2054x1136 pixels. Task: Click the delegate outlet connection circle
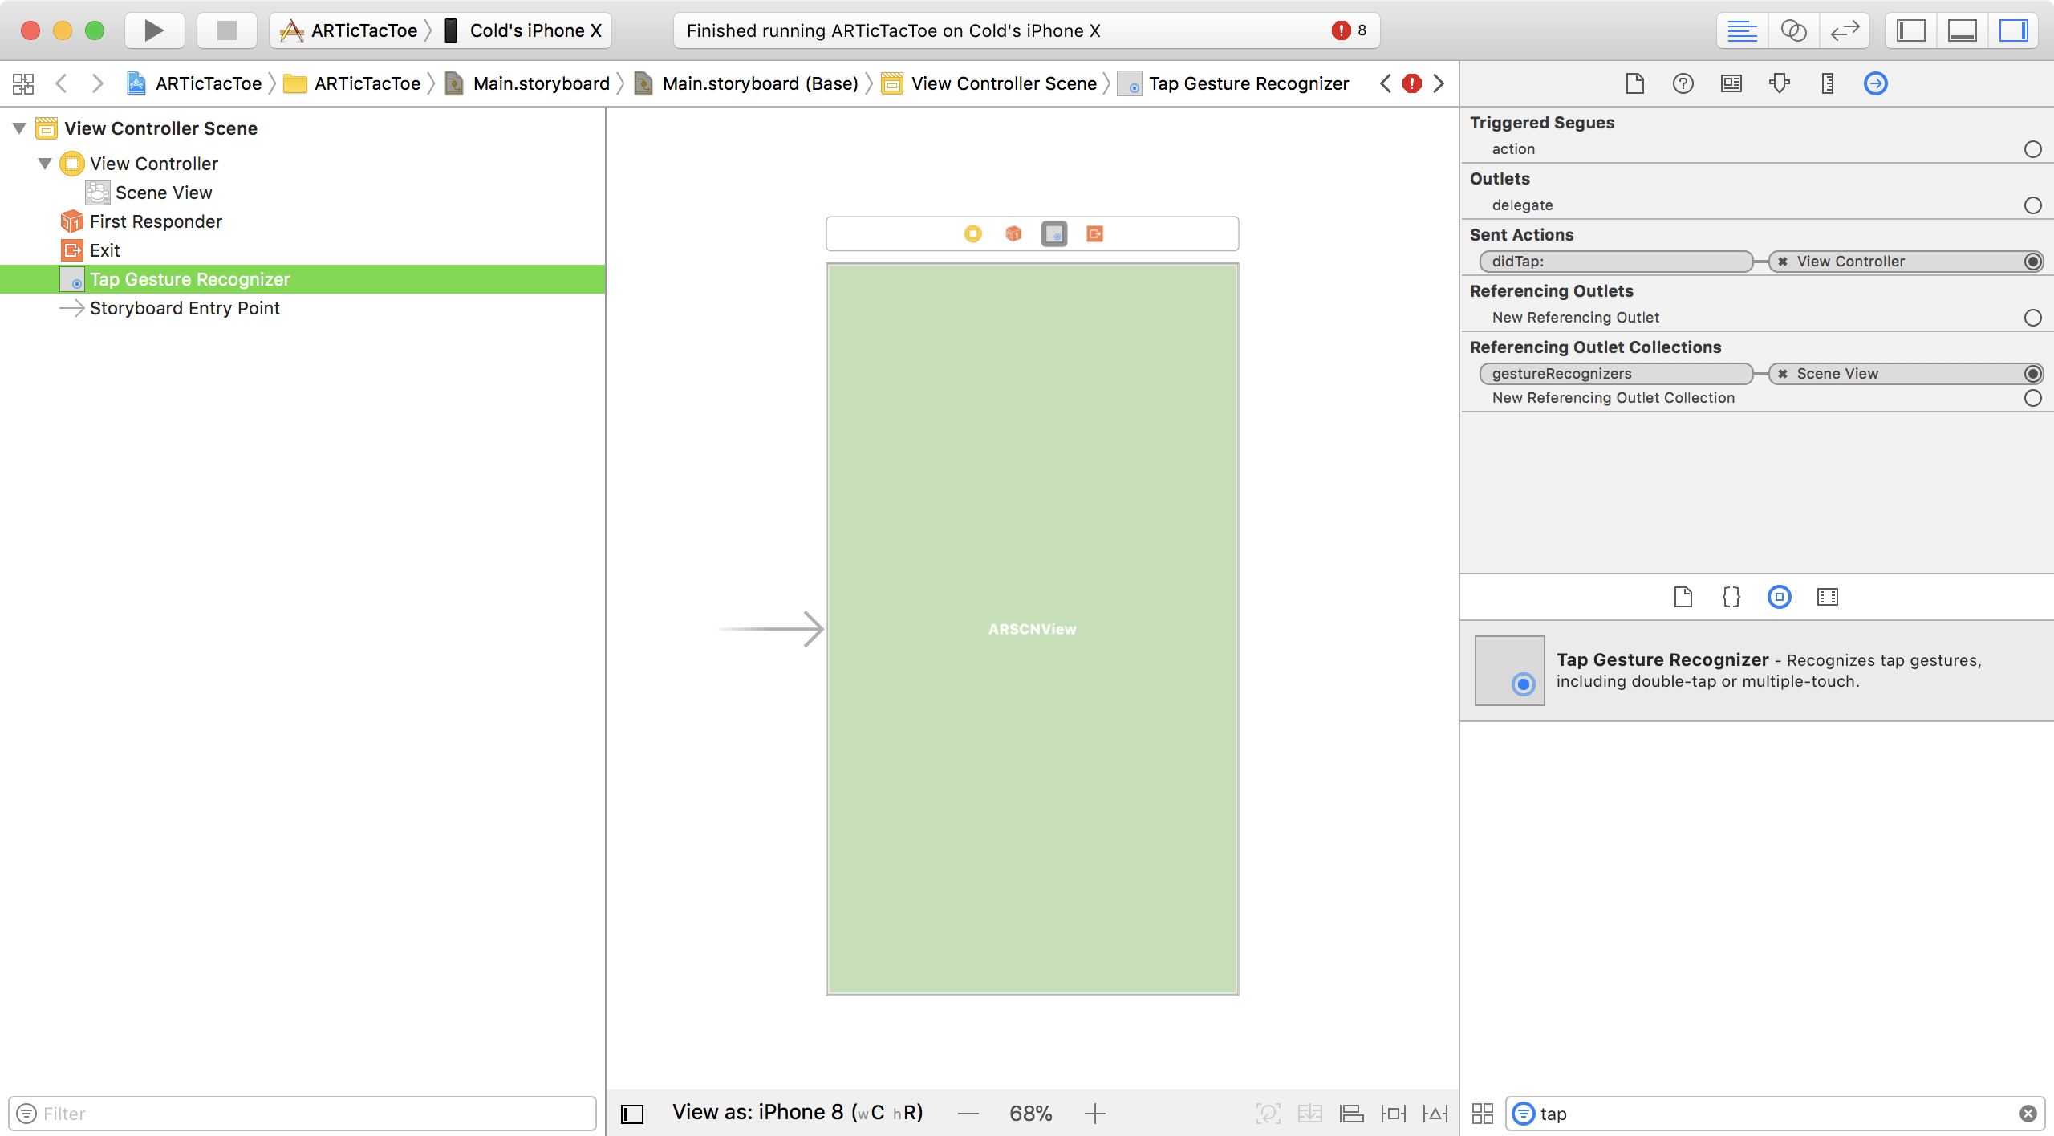2032,205
